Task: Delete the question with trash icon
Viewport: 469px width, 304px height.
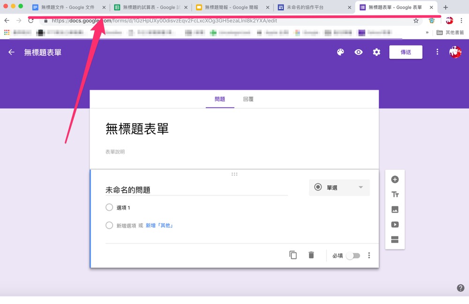Action: click(311, 255)
